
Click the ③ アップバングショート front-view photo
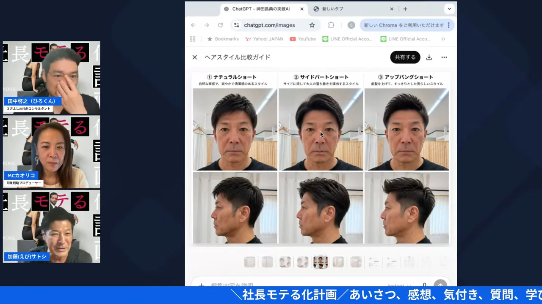point(406,129)
